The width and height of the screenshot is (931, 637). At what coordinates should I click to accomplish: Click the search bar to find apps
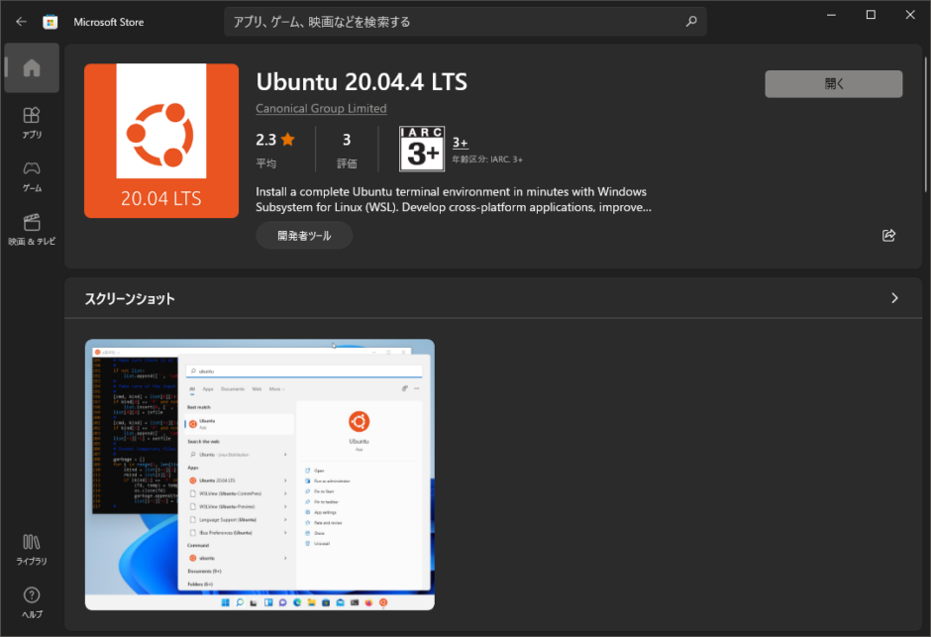tap(465, 21)
